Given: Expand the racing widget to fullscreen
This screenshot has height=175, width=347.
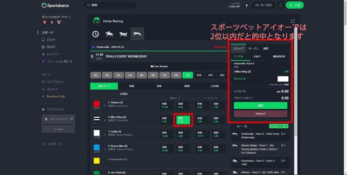Looking at the screenshot, I should click(292, 21).
